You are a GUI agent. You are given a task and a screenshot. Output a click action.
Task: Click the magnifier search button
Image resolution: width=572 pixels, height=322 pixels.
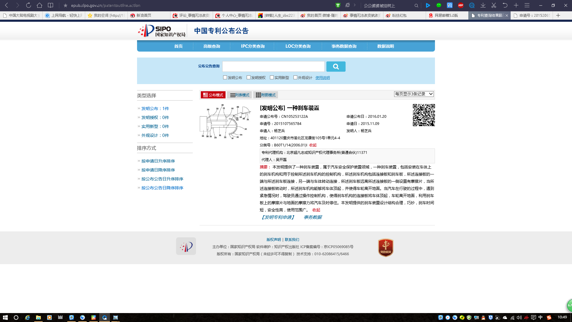pos(336,66)
